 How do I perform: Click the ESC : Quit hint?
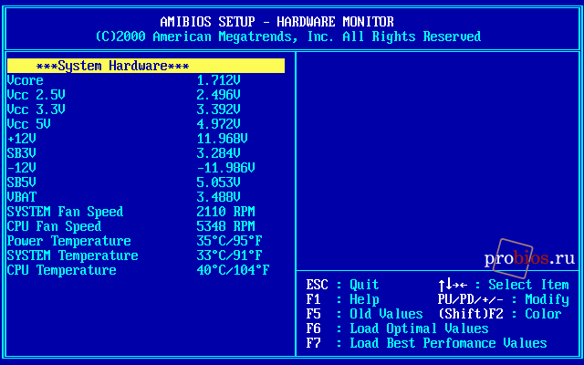[x=343, y=285]
